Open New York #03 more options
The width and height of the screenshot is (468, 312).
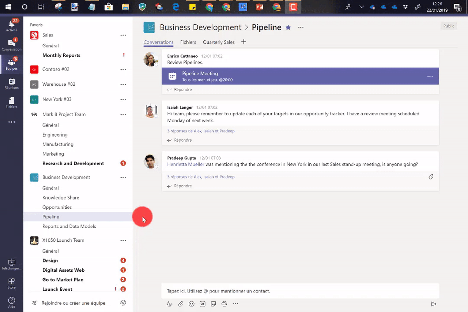click(123, 99)
